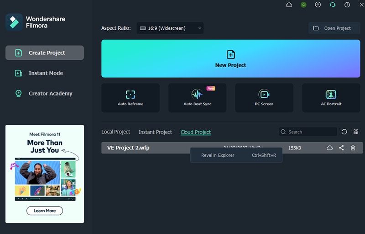Image resolution: width=365 pixels, height=234 pixels.
Task: Launch the AI Portrait tool
Action: pyautogui.click(x=331, y=98)
